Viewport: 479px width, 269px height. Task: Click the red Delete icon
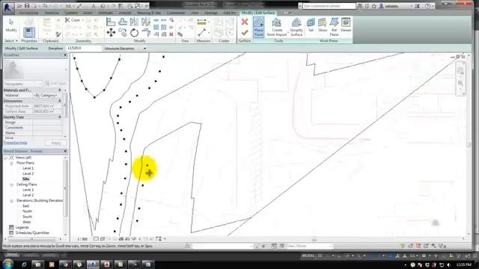(171, 34)
